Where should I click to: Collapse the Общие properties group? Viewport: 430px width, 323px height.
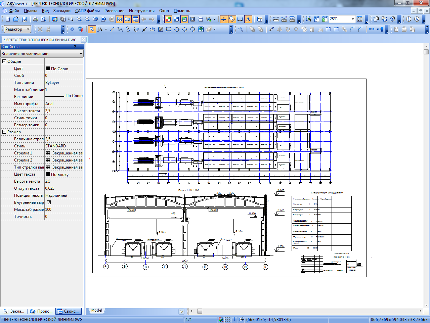(x=4, y=61)
